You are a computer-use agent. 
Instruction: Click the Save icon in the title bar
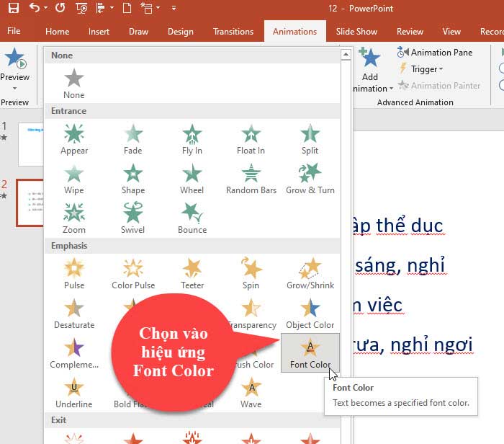tap(13, 9)
